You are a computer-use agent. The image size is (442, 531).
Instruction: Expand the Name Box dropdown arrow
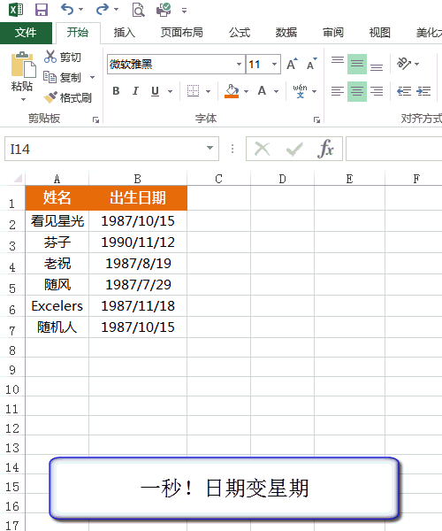coord(210,148)
